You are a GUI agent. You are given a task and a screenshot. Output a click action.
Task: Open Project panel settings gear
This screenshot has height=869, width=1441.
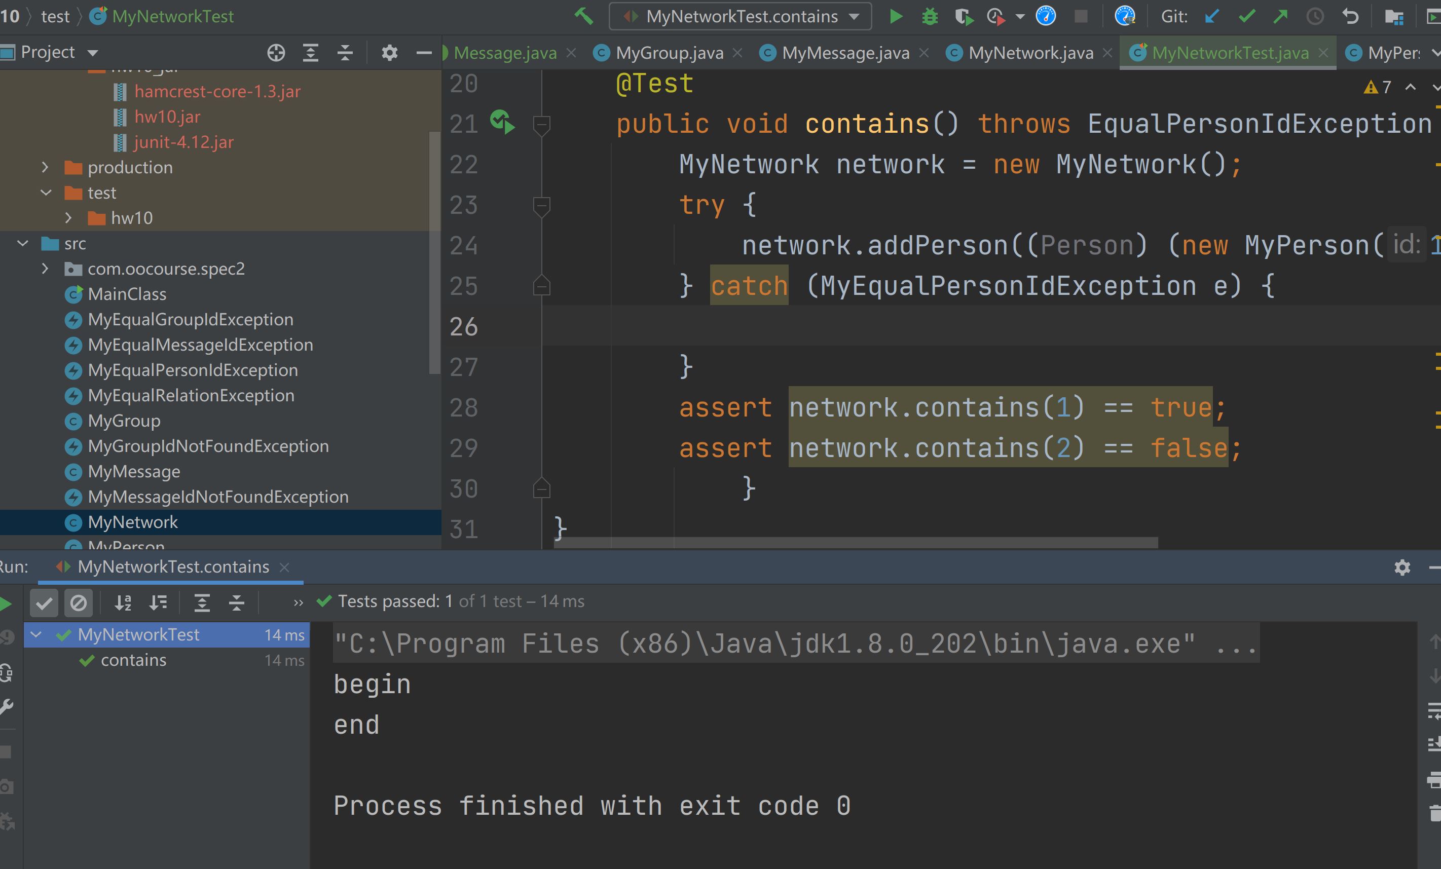click(389, 53)
